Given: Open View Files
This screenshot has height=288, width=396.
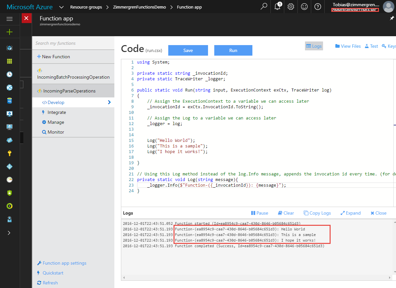Looking at the screenshot, I should point(348,46).
